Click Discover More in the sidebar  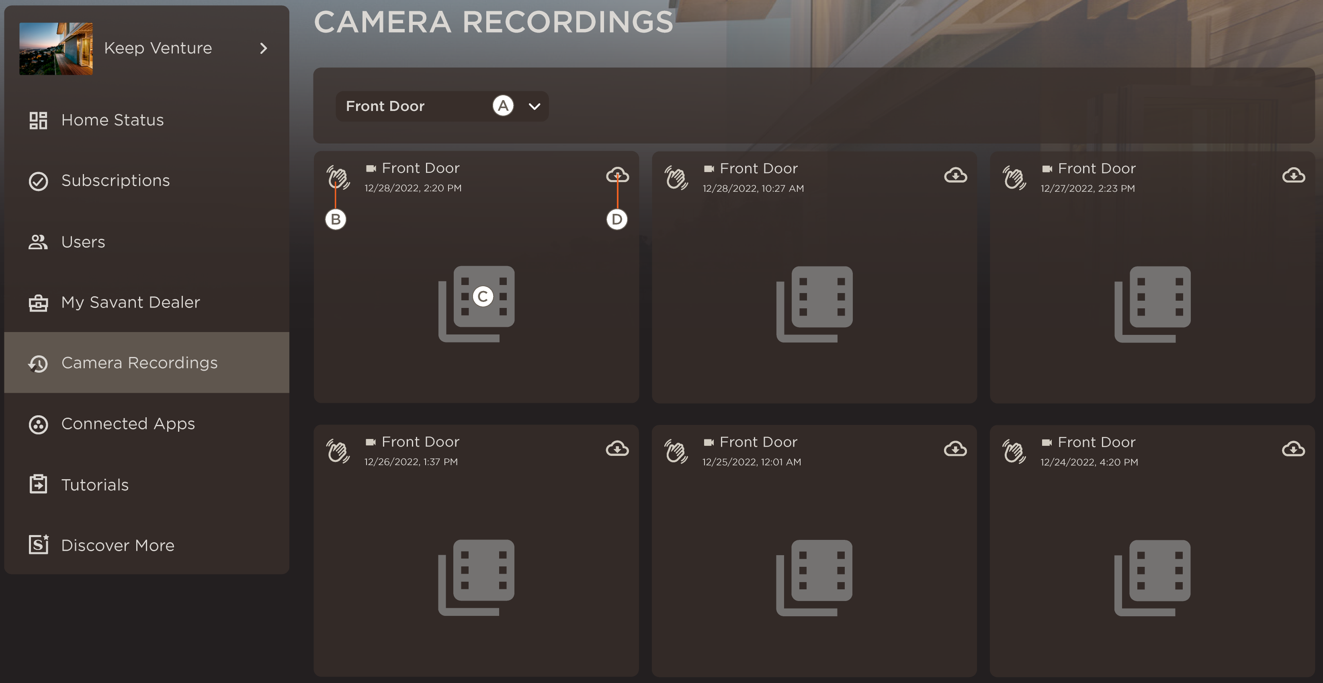(x=117, y=545)
